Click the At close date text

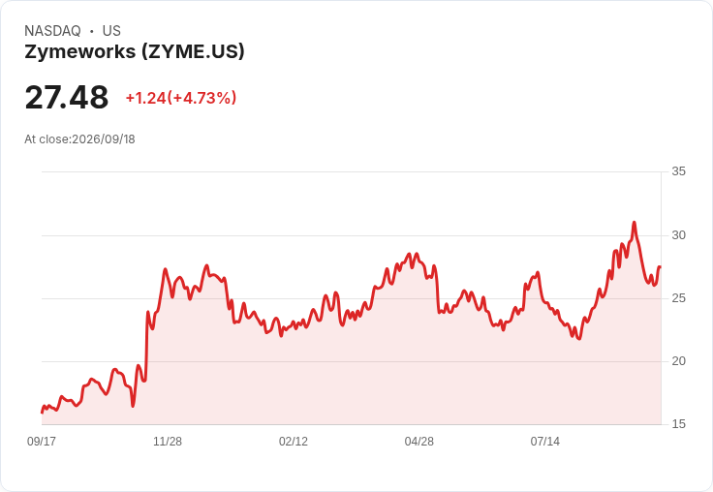79,139
